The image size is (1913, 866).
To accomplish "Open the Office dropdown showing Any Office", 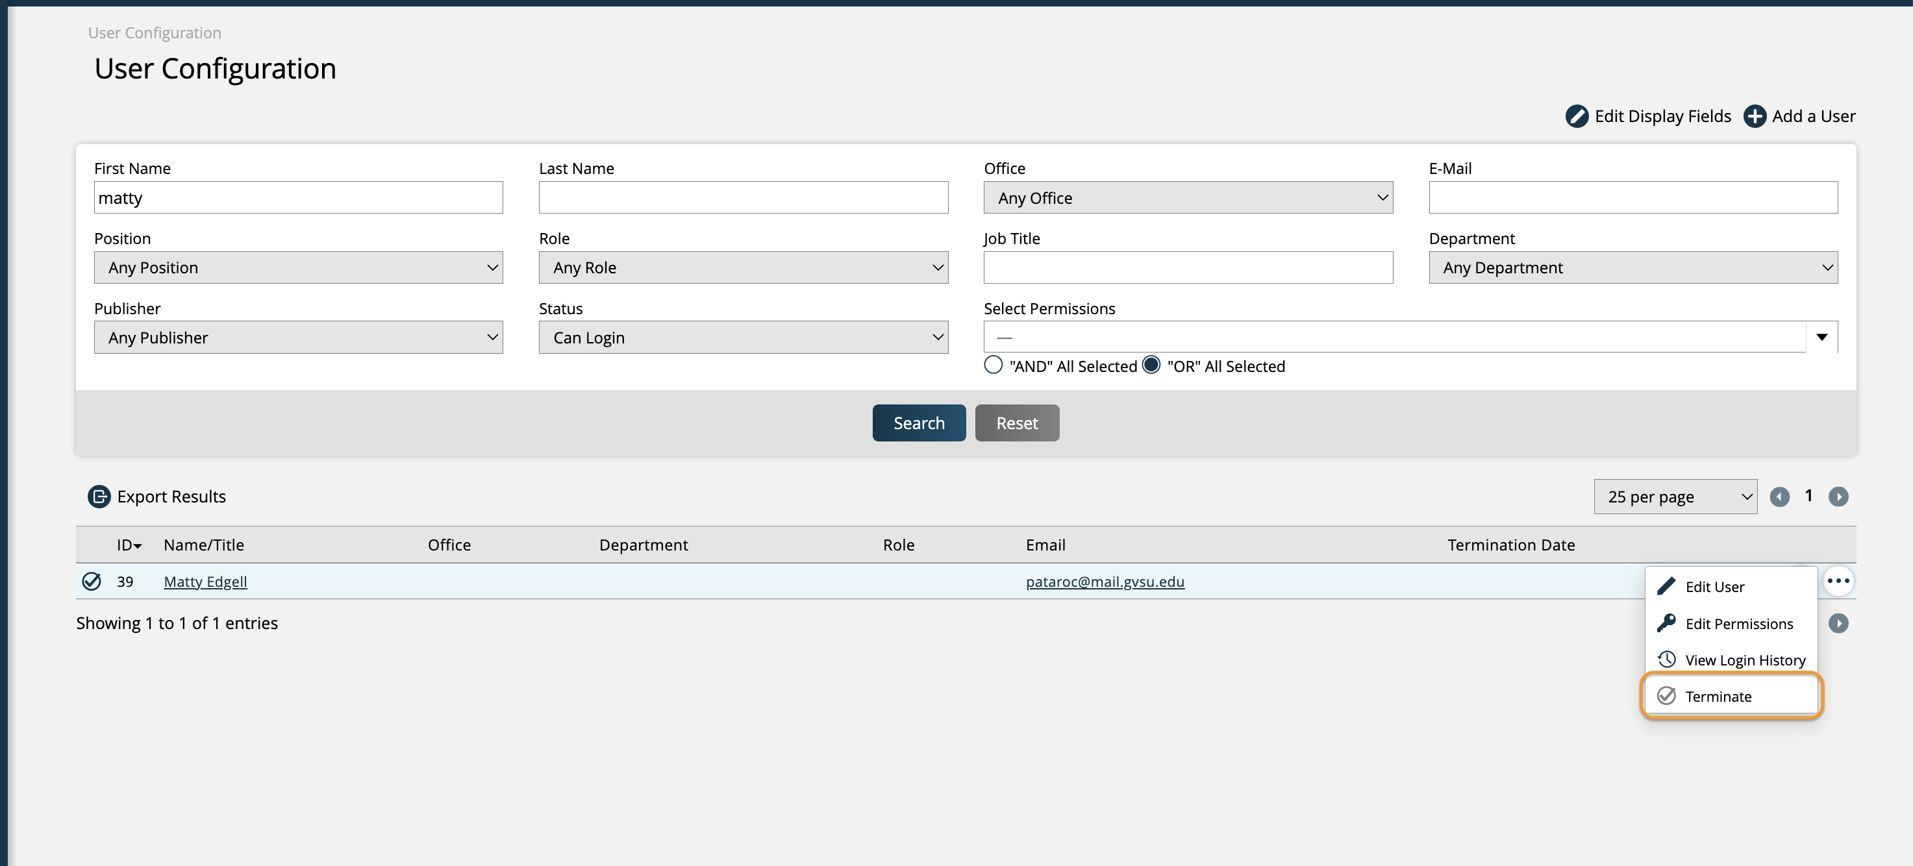I will pos(1188,197).
